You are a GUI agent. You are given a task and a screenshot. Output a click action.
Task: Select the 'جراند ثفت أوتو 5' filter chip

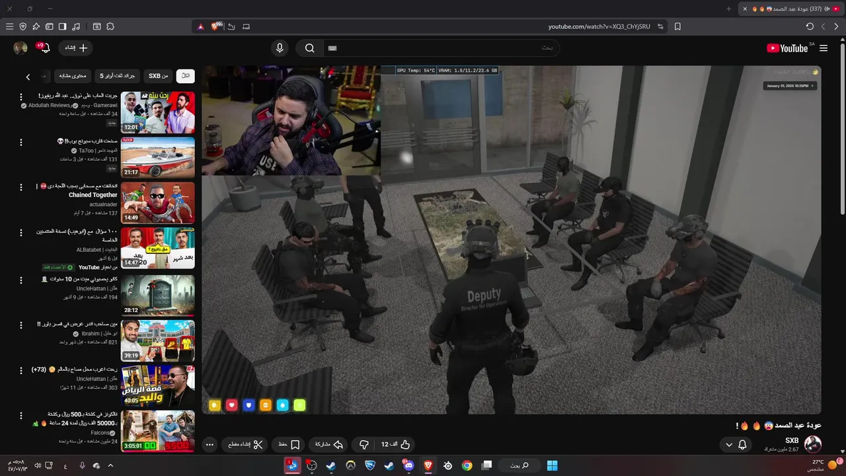pyautogui.click(x=118, y=76)
